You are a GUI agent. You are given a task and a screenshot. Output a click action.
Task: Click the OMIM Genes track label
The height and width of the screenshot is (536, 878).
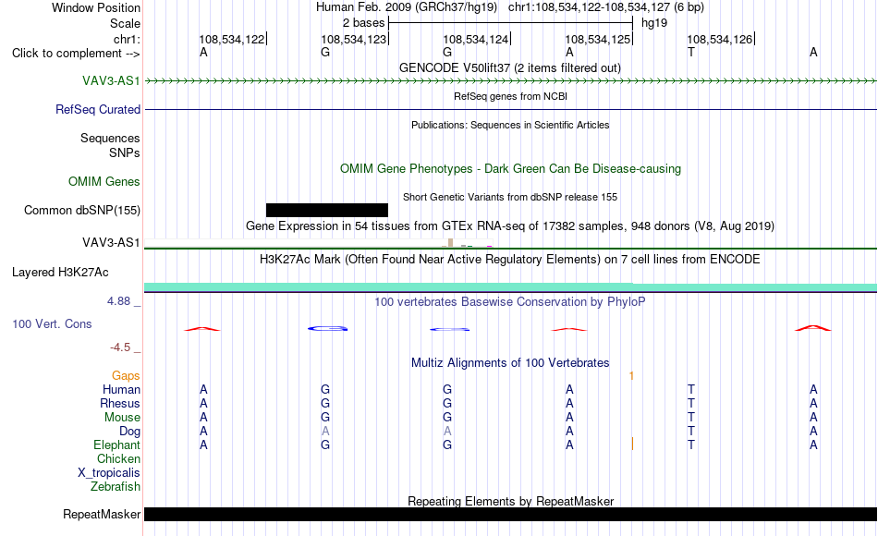pyautogui.click(x=104, y=181)
